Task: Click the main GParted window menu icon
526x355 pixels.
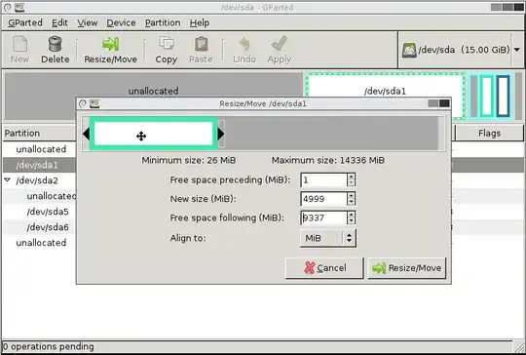Action: point(7,7)
